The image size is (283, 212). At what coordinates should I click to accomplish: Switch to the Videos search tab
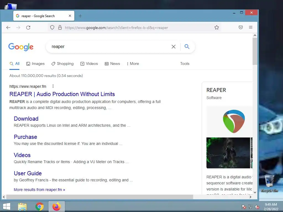pos(89,64)
